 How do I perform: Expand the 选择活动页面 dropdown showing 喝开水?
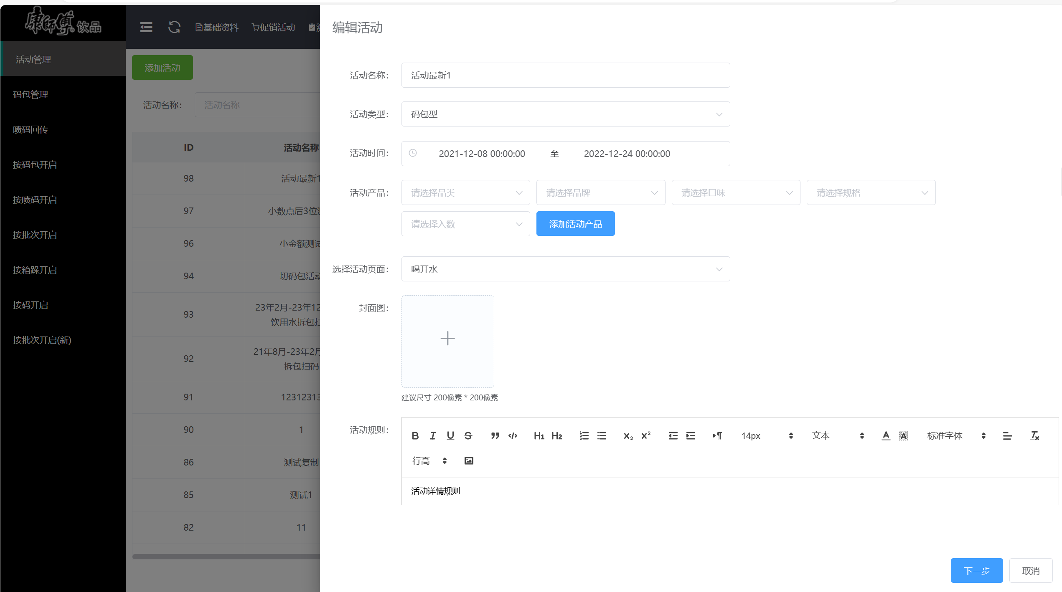coord(565,269)
